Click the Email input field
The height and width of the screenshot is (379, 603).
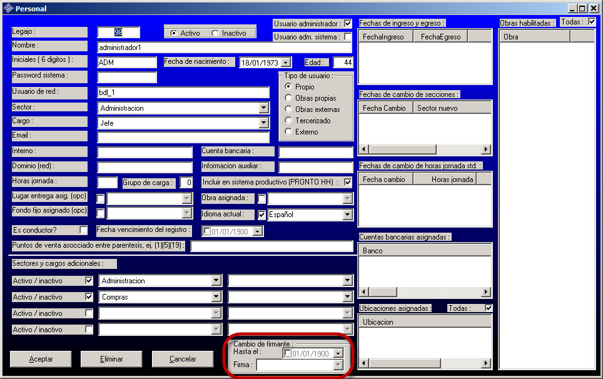coord(183,138)
